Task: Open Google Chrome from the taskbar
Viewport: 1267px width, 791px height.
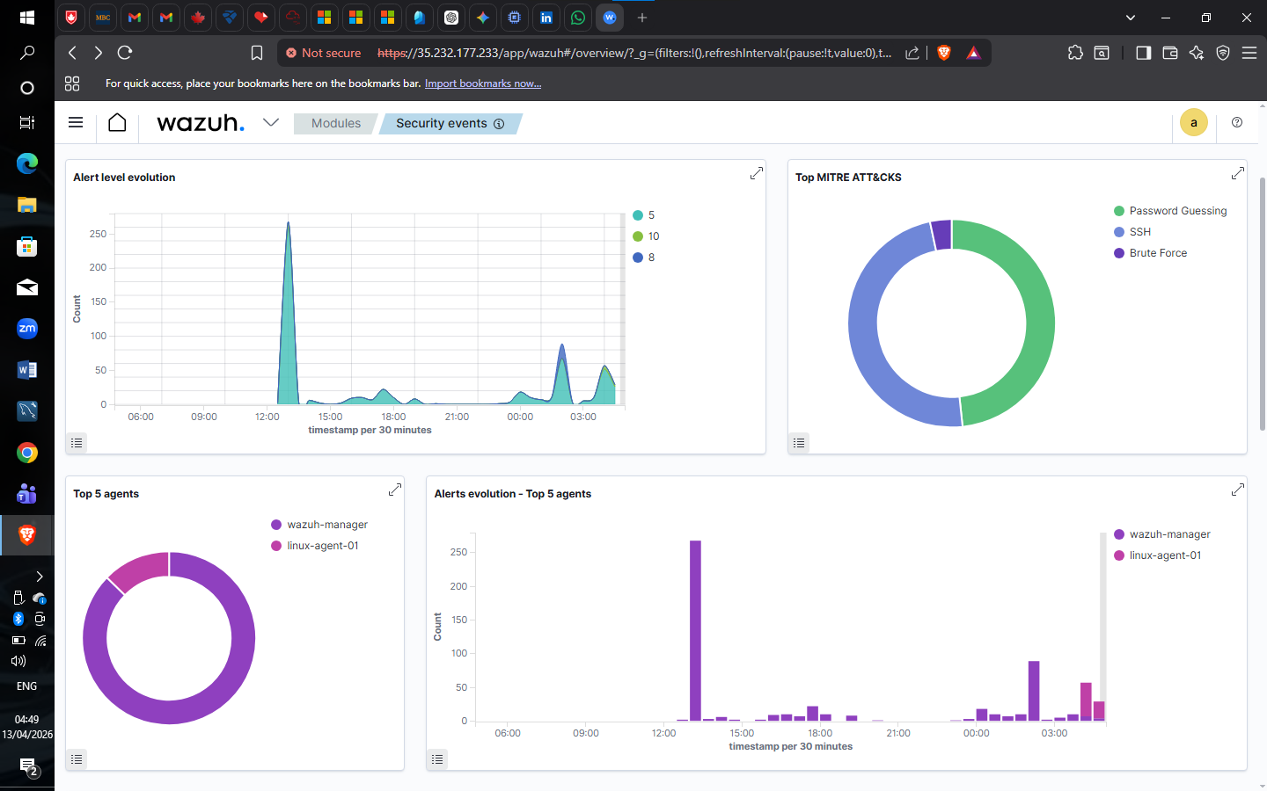Action: click(x=27, y=453)
